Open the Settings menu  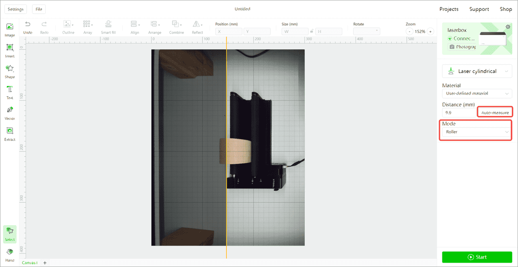point(15,9)
